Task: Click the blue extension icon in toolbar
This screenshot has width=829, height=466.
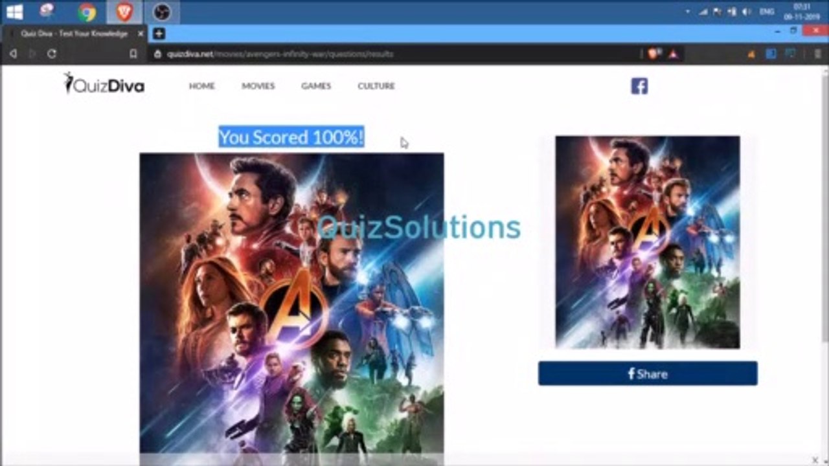Action: pyautogui.click(x=771, y=54)
